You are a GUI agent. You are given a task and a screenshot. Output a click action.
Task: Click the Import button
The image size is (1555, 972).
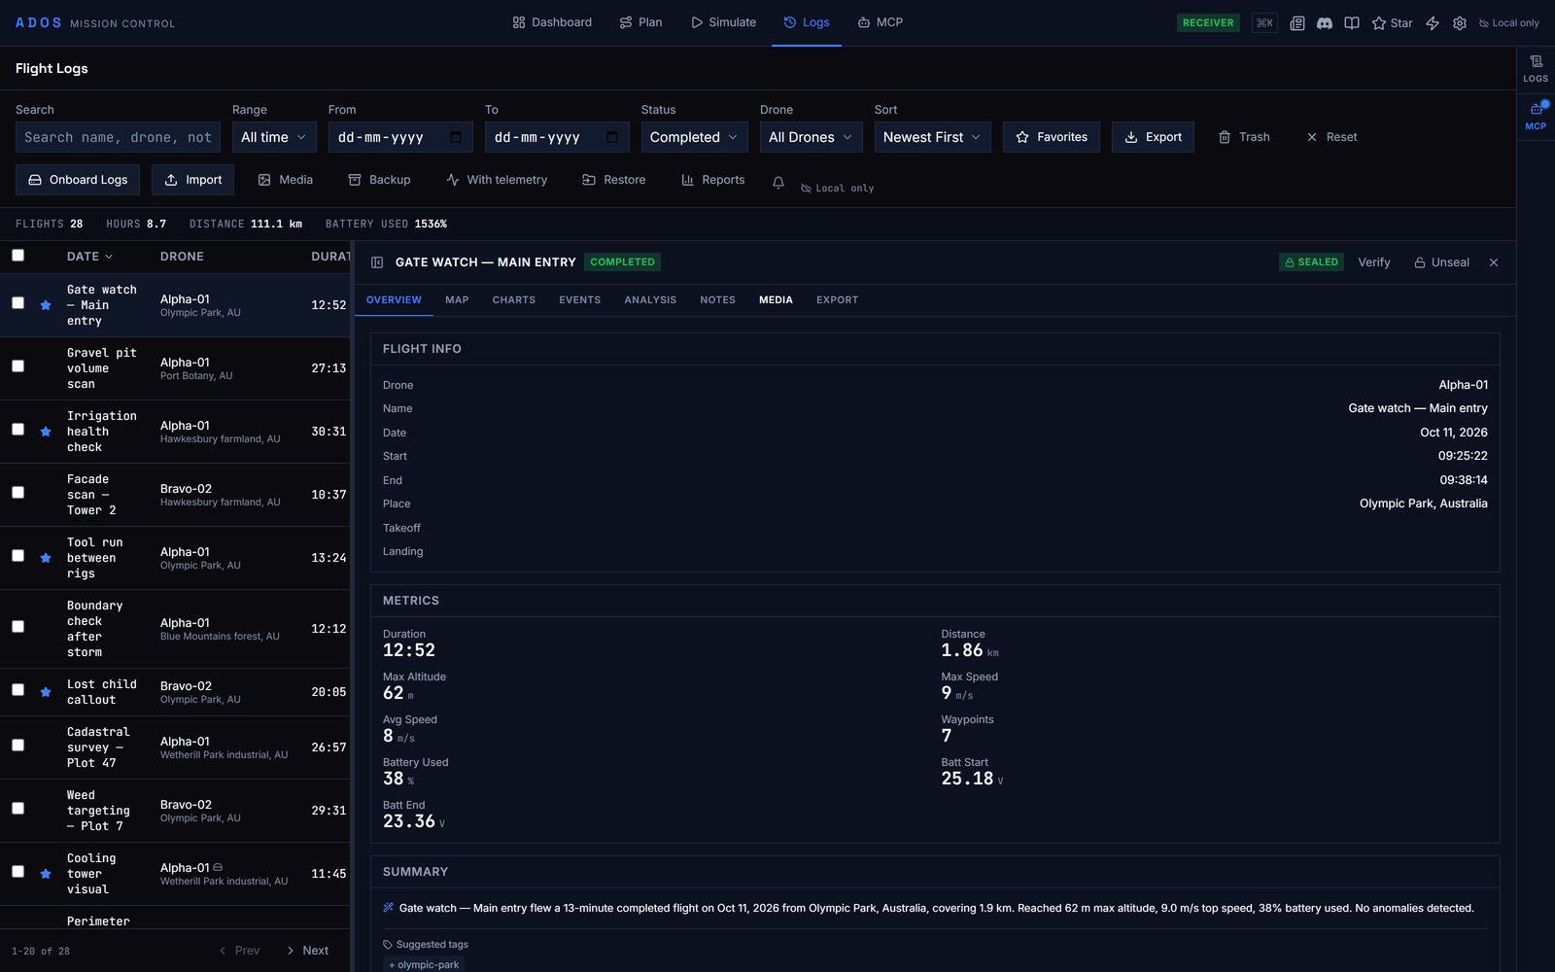193,180
